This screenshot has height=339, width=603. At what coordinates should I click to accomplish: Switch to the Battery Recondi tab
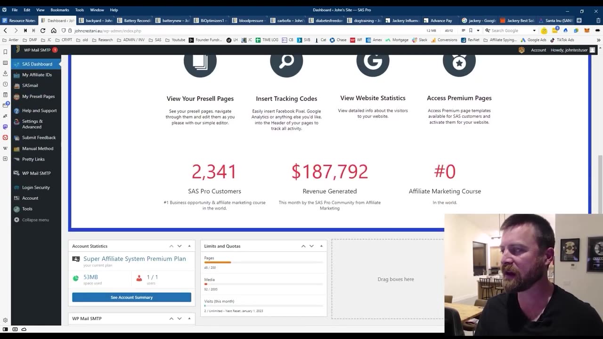pos(133,21)
